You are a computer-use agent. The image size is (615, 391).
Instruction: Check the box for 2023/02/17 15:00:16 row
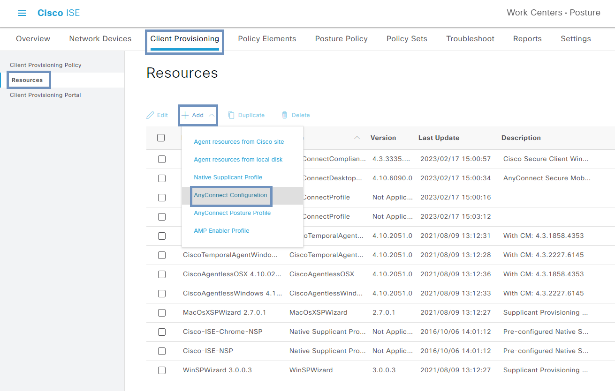(x=162, y=198)
